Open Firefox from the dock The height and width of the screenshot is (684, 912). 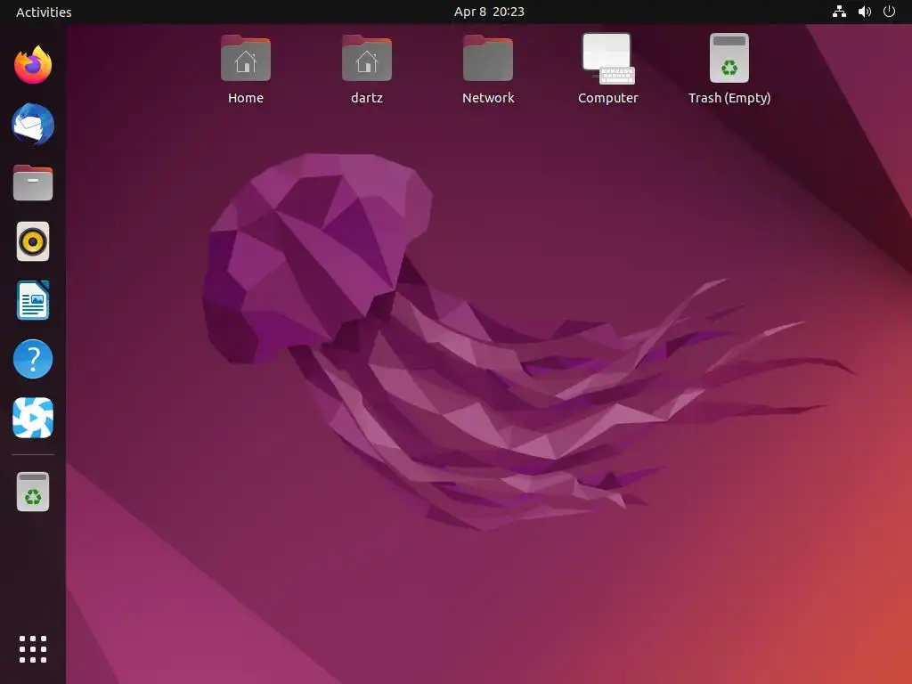[33, 65]
